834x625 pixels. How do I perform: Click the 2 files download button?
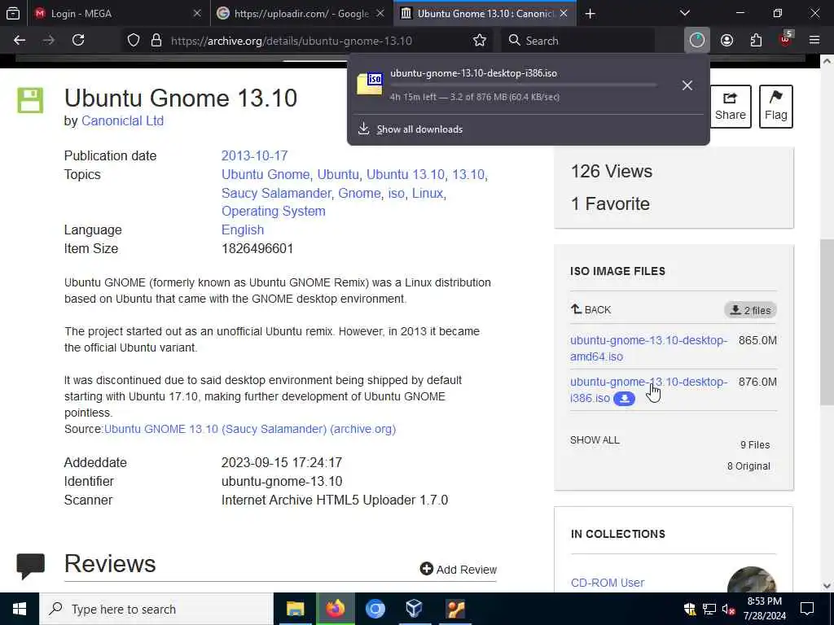pos(750,310)
